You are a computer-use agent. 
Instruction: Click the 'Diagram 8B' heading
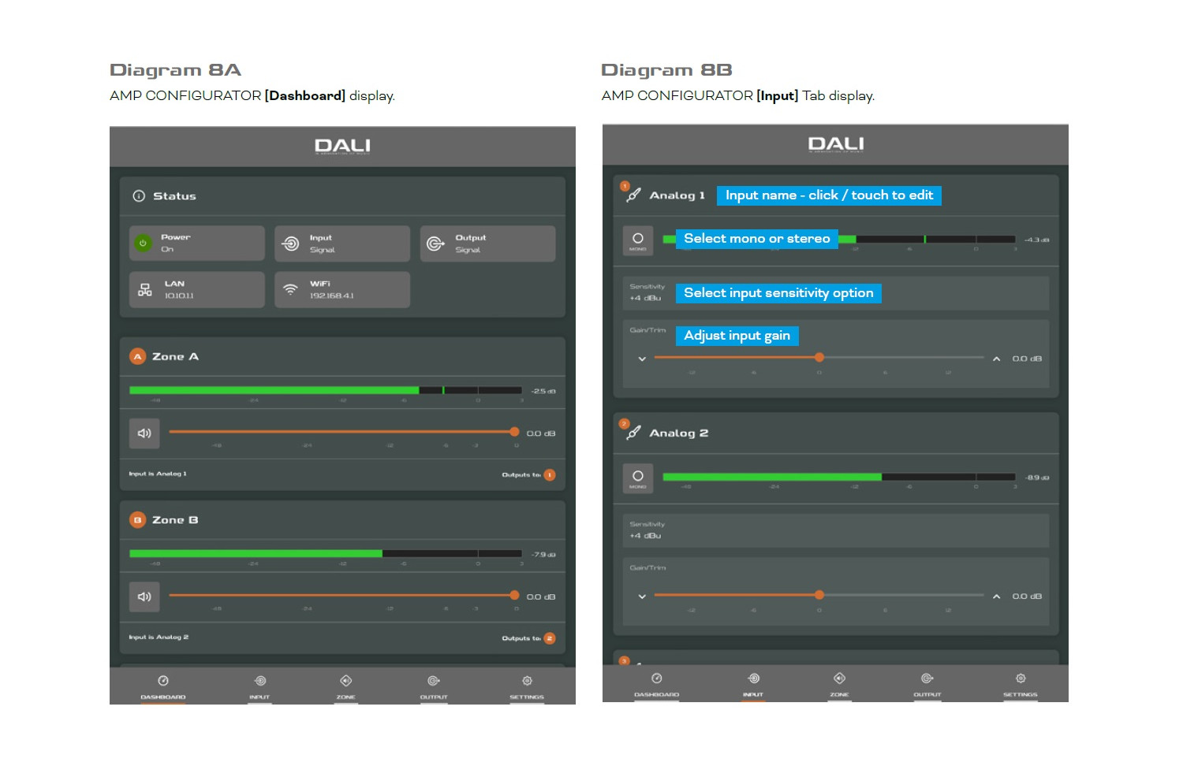tap(666, 70)
